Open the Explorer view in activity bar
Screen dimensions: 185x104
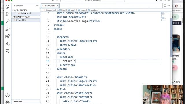pos(8,7)
